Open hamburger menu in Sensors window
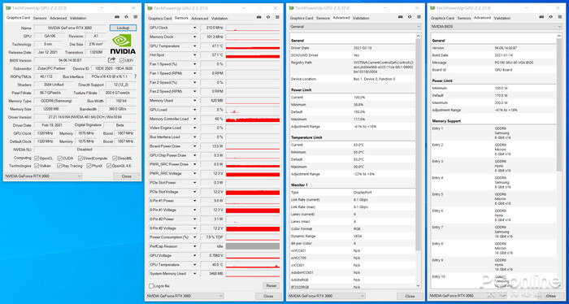This screenshot has height=304, width=569. point(277,17)
